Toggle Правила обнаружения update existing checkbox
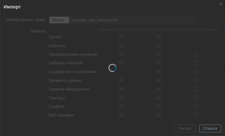Viewport: 225px width, 136px height. tap(121, 89)
